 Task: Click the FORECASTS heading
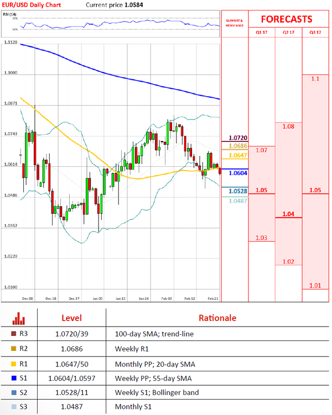tap(287, 19)
